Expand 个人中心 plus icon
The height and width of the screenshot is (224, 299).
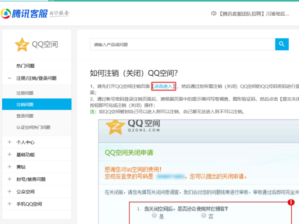[9, 142]
